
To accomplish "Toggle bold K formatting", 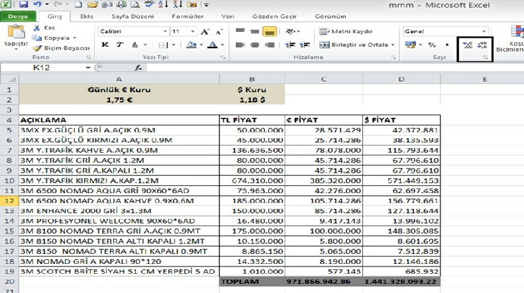I will coord(105,45).
